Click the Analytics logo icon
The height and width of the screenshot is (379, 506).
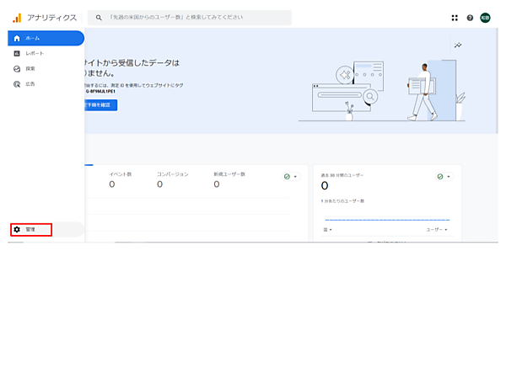(x=17, y=18)
